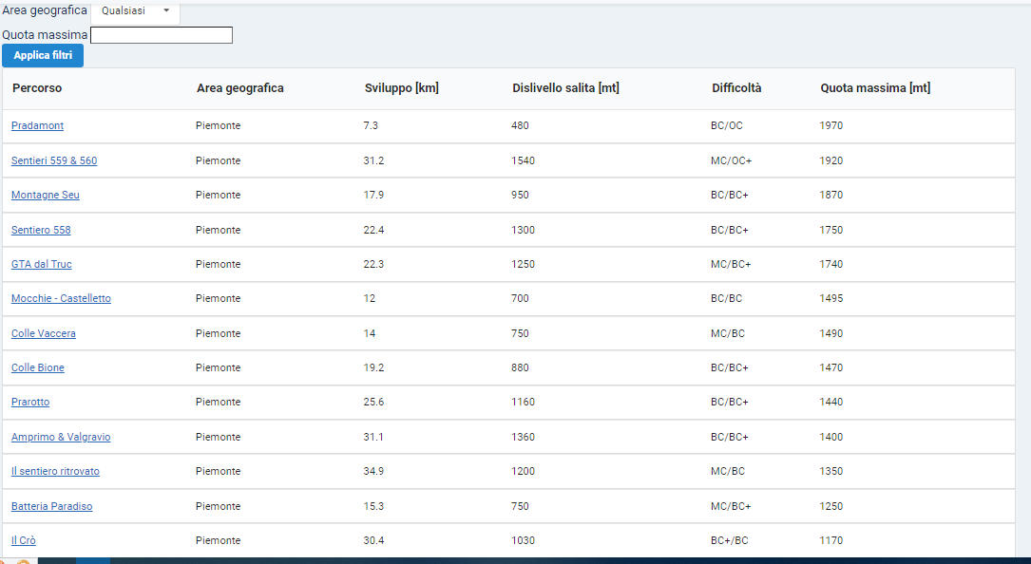Screen dimensions: 1031x564
Task: Open the Il sentiero ritrovato link
Action: [55, 471]
